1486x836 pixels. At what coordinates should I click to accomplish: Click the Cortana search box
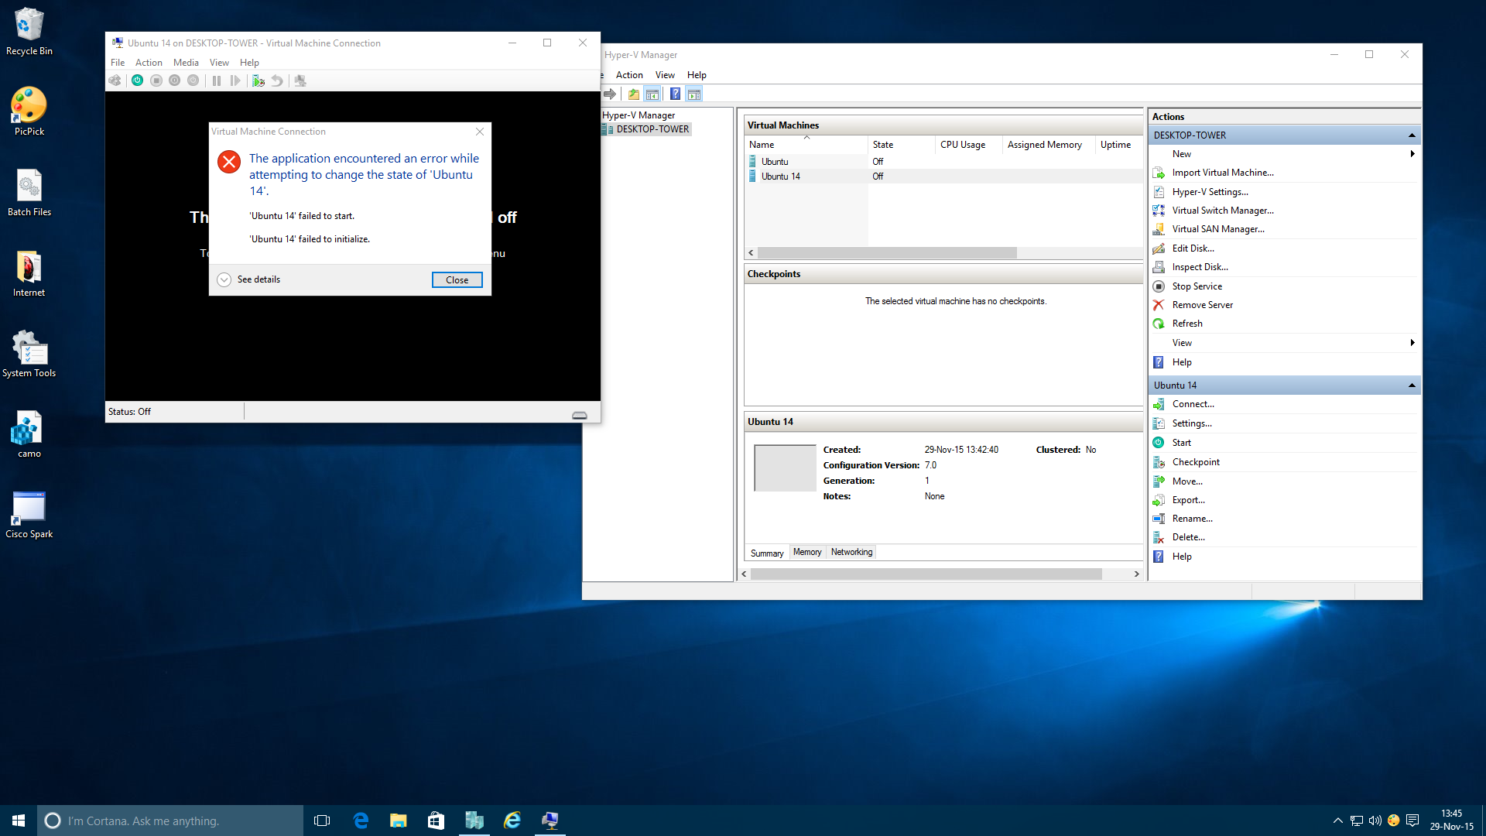point(170,821)
